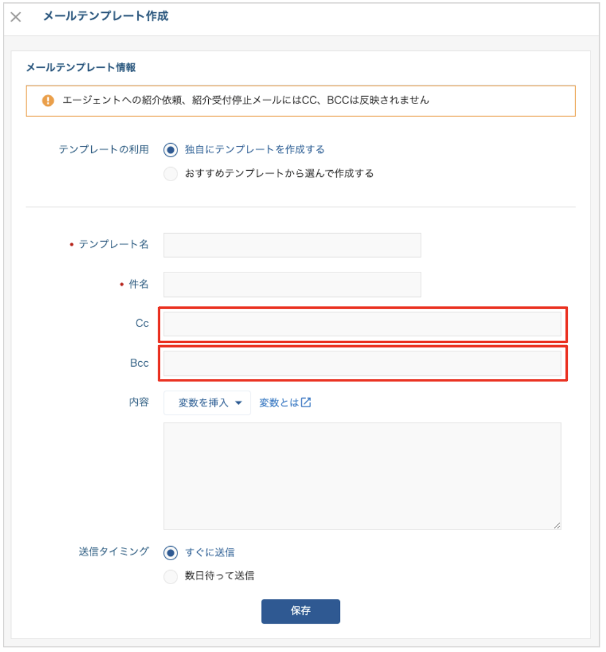Image resolution: width=606 pixels, height=652 pixels.
Task: Choose すぐに送信 send timing
Action: click(x=171, y=553)
